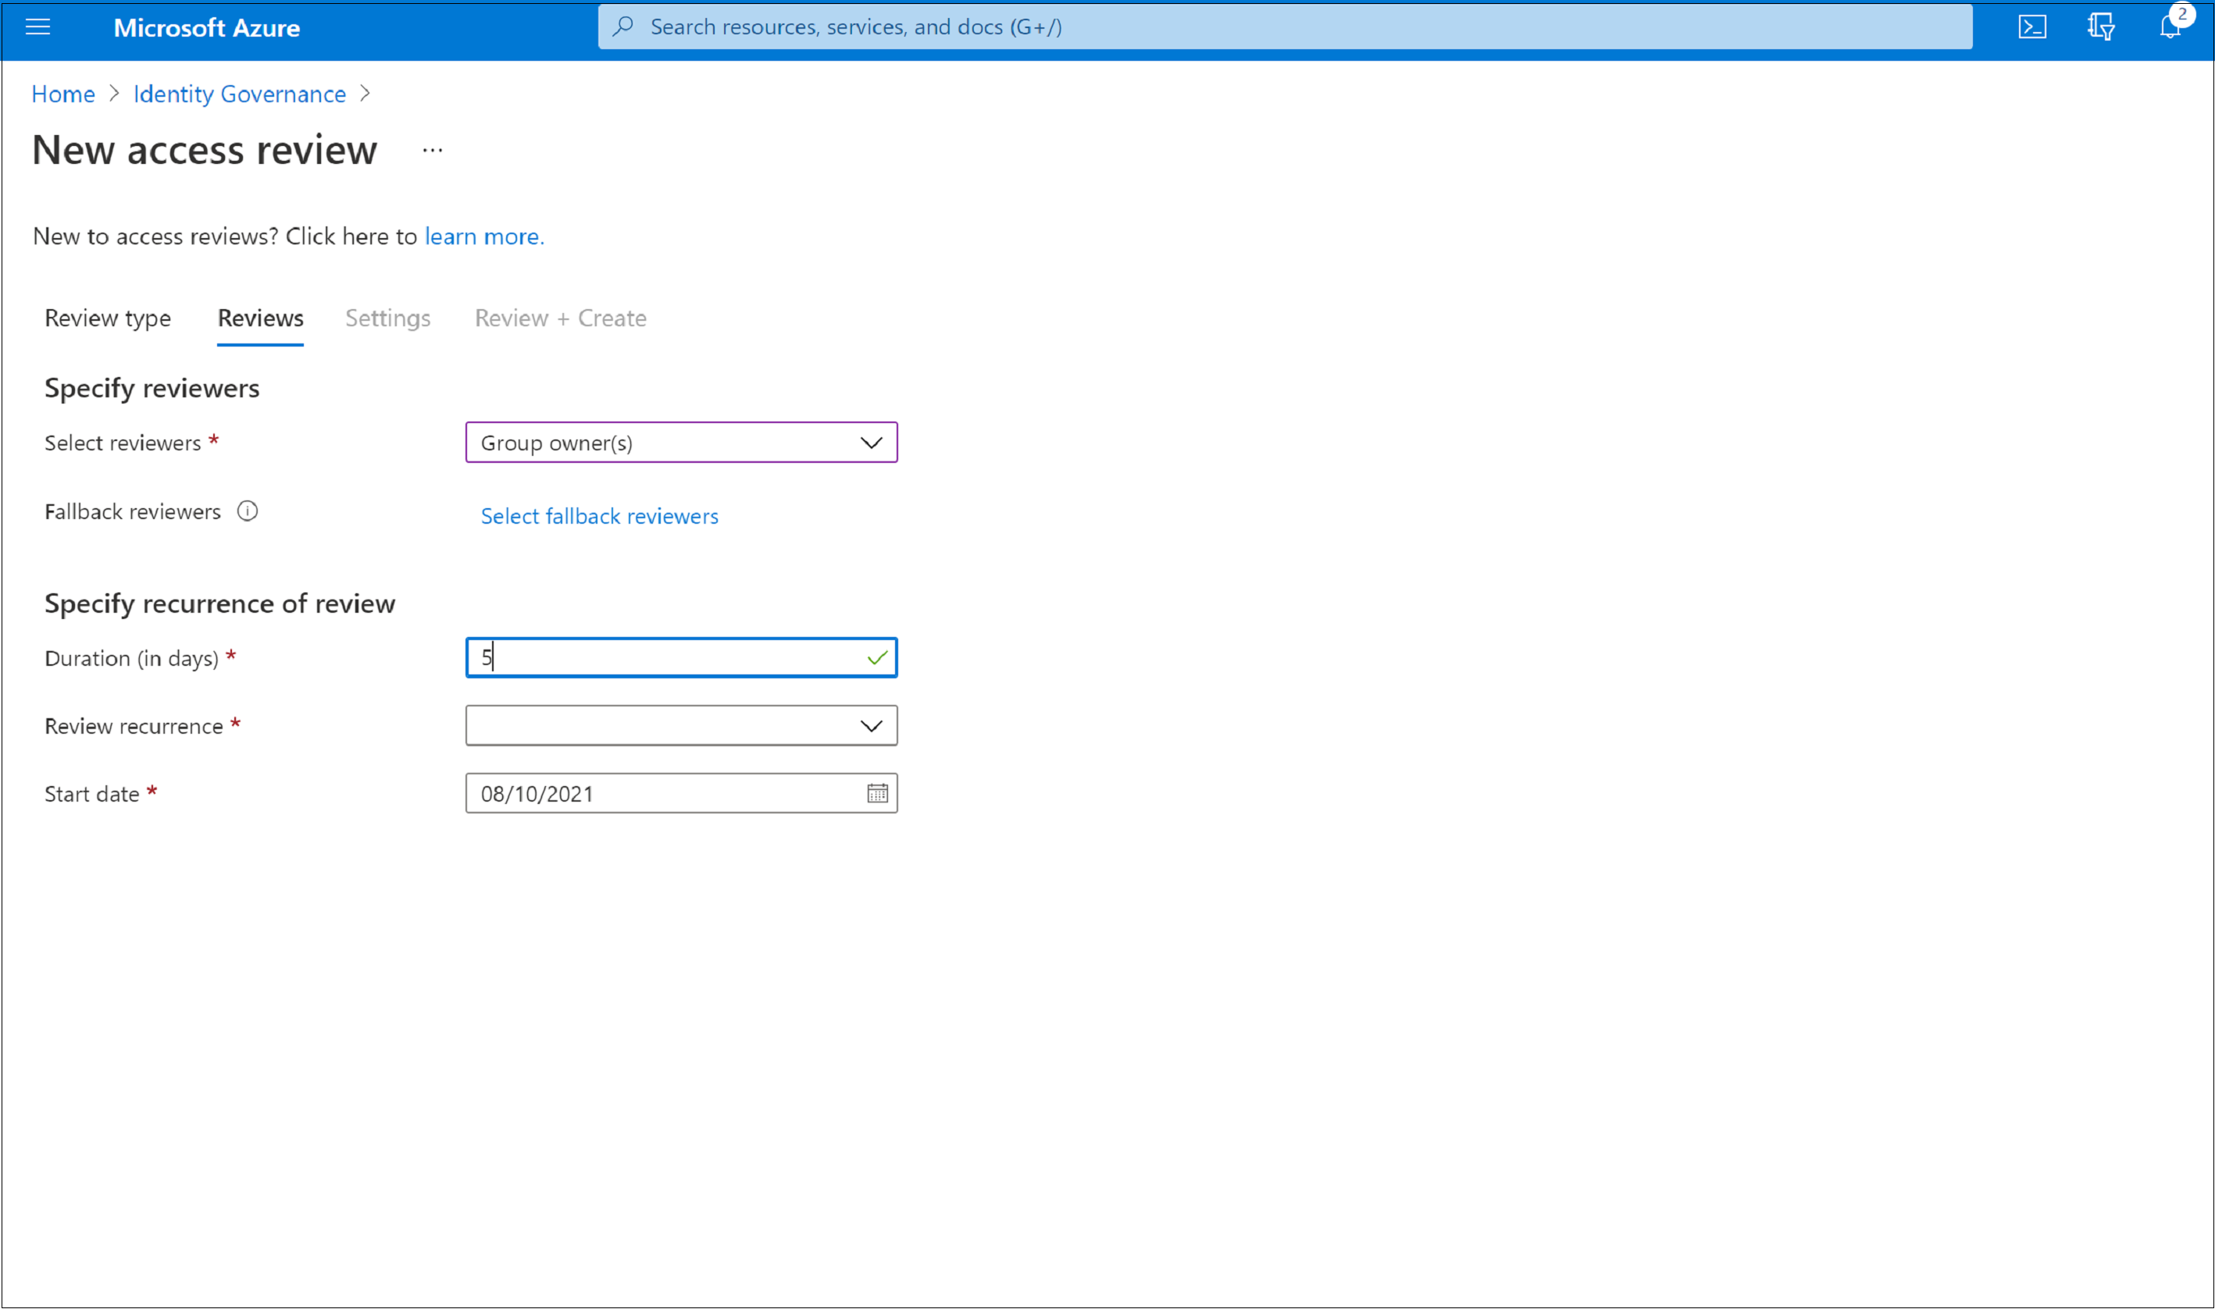The height and width of the screenshot is (1309, 2215).
Task: Click the Start date input field
Action: pos(681,793)
